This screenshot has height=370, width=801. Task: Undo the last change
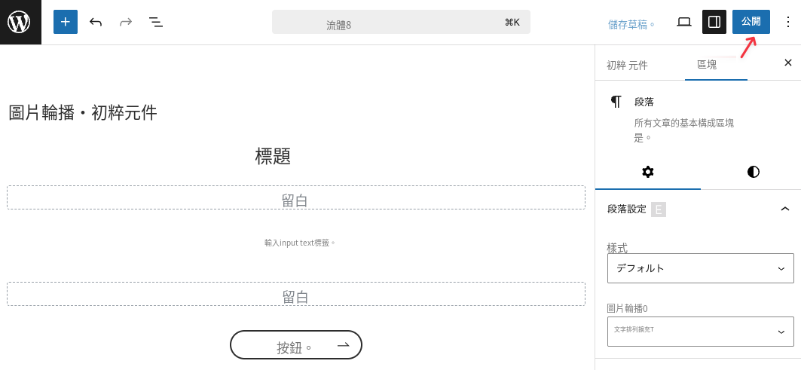tap(96, 22)
